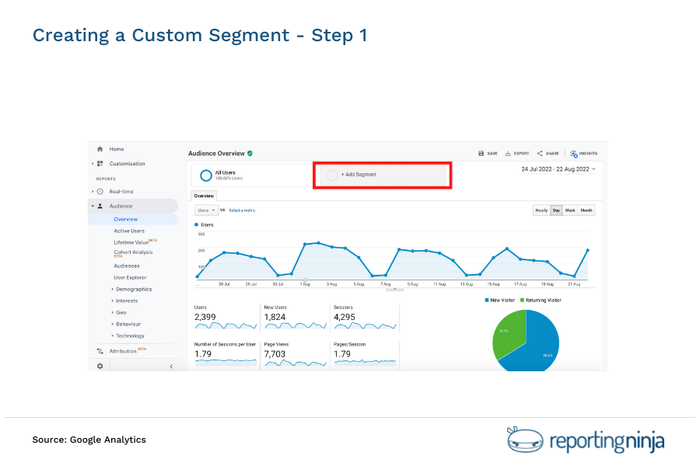Click the Select a metric link
Screen dimensions: 700x466
tap(240, 210)
